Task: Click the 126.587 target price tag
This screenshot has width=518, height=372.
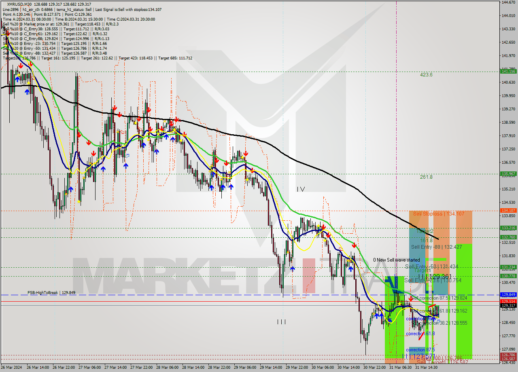Action: click(x=508, y=359)
